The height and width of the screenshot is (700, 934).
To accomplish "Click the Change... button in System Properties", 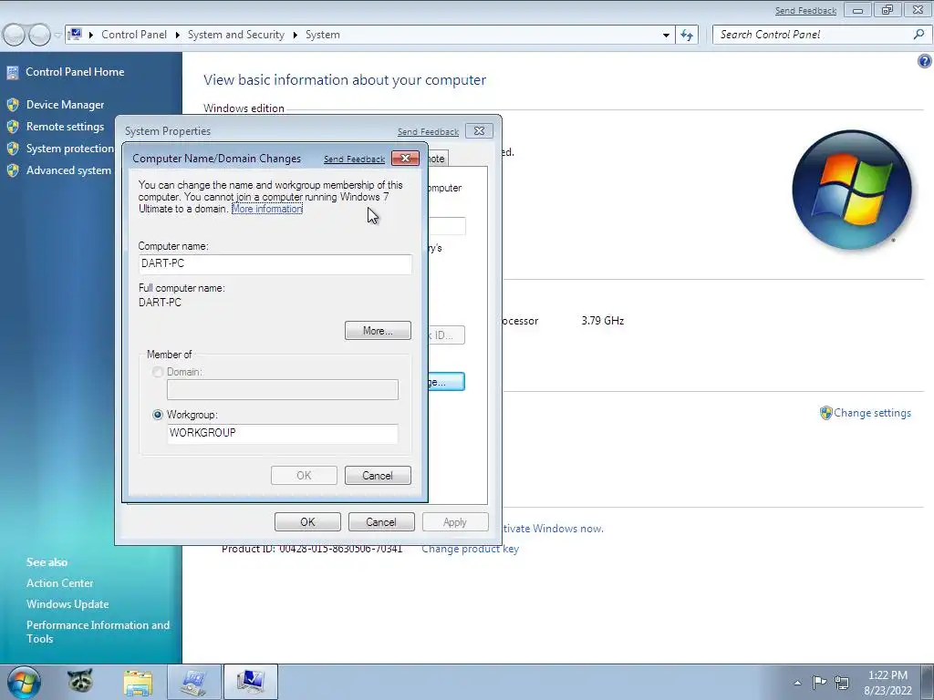I will coord(446,382).
